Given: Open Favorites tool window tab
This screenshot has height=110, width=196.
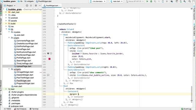Looking at the screenshot, I should pyautogui.click(x=1, y=100).
